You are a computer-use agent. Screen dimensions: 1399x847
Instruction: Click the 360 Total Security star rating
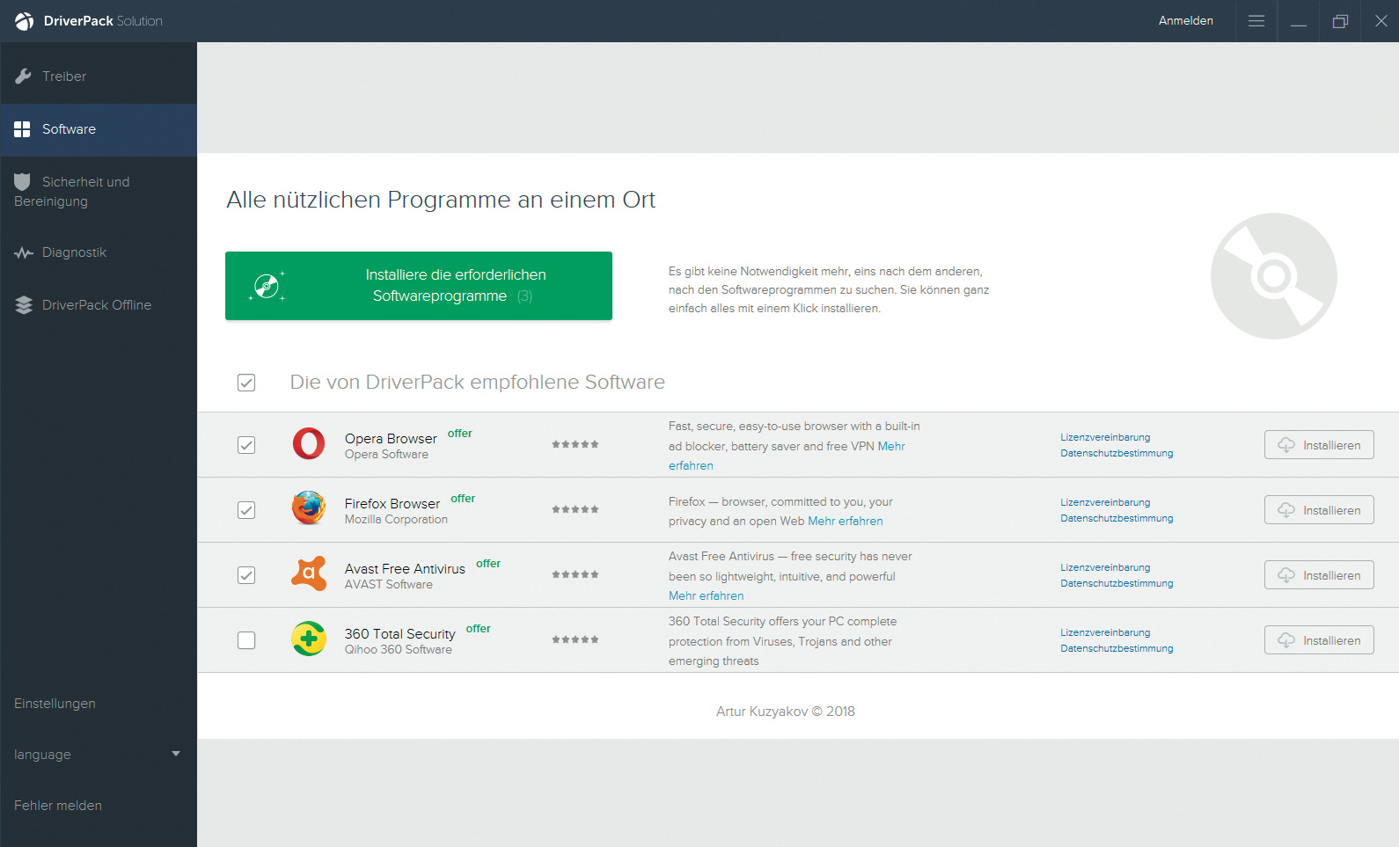coord(575,639)
